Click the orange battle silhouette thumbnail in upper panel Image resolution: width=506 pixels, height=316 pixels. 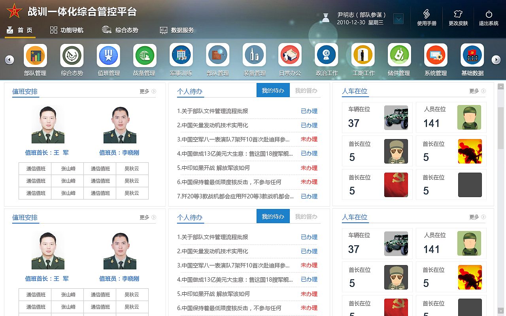point(470,151)
